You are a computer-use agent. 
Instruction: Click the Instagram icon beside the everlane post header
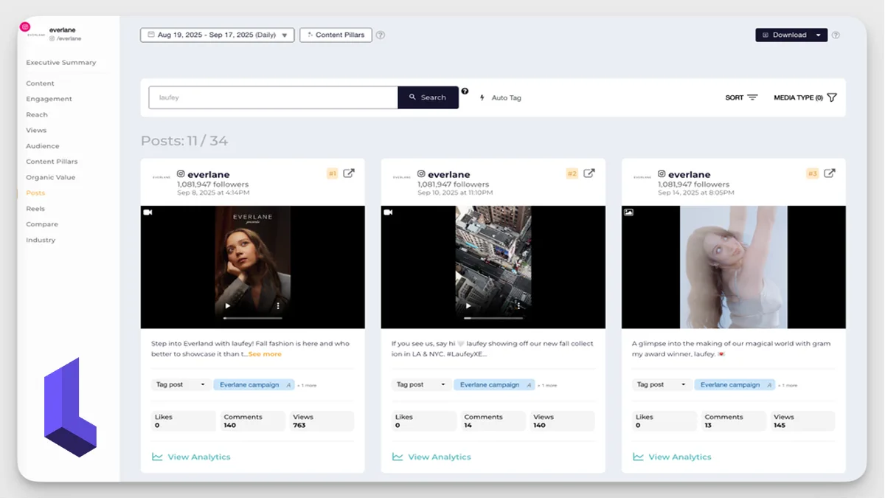tap(181, 174)
